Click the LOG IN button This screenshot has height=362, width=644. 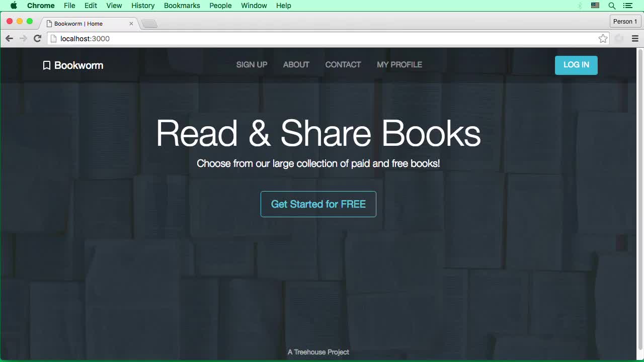(x=576, y=65)
